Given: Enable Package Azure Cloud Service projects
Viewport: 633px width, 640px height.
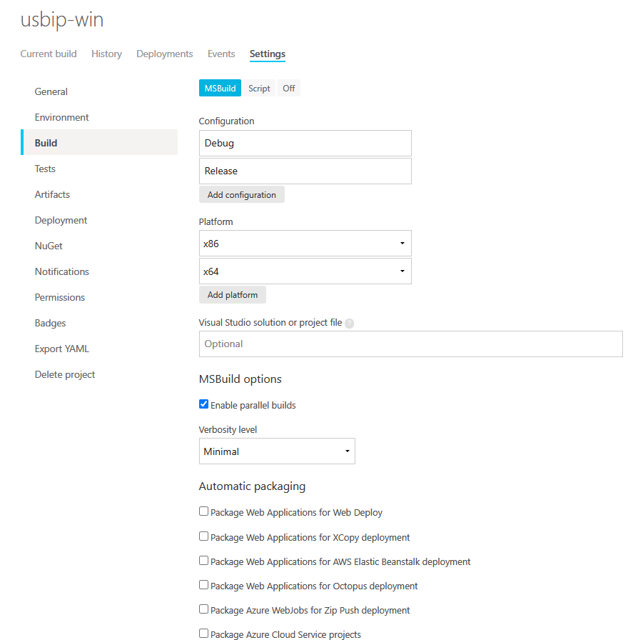Looking at the screenshot, I should [203, 633].
